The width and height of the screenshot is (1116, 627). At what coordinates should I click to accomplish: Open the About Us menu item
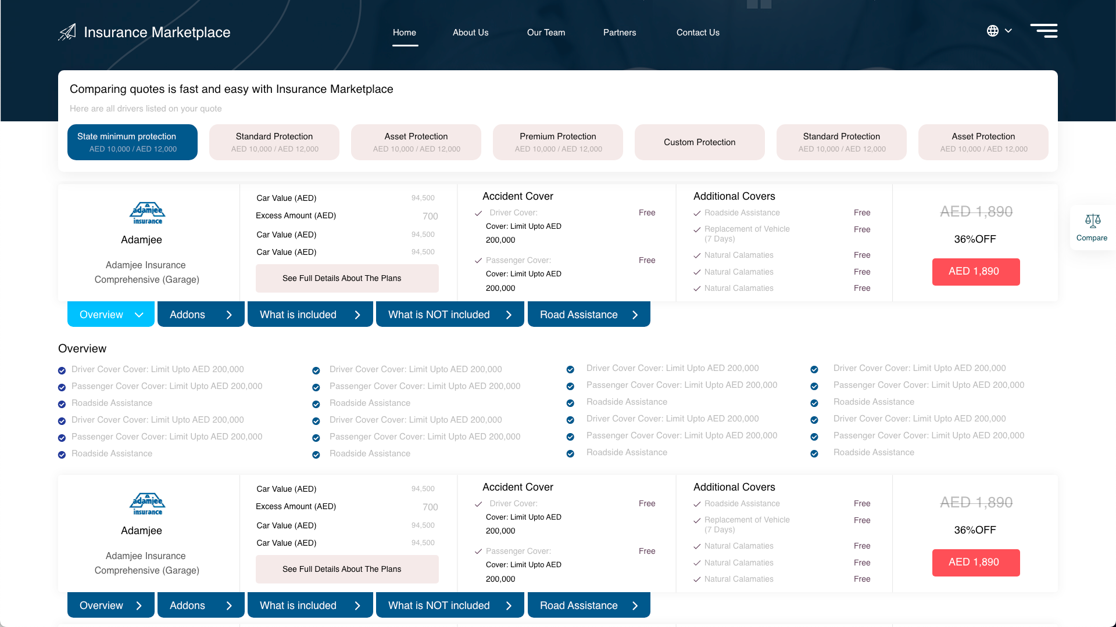click(x=470, y=33)
